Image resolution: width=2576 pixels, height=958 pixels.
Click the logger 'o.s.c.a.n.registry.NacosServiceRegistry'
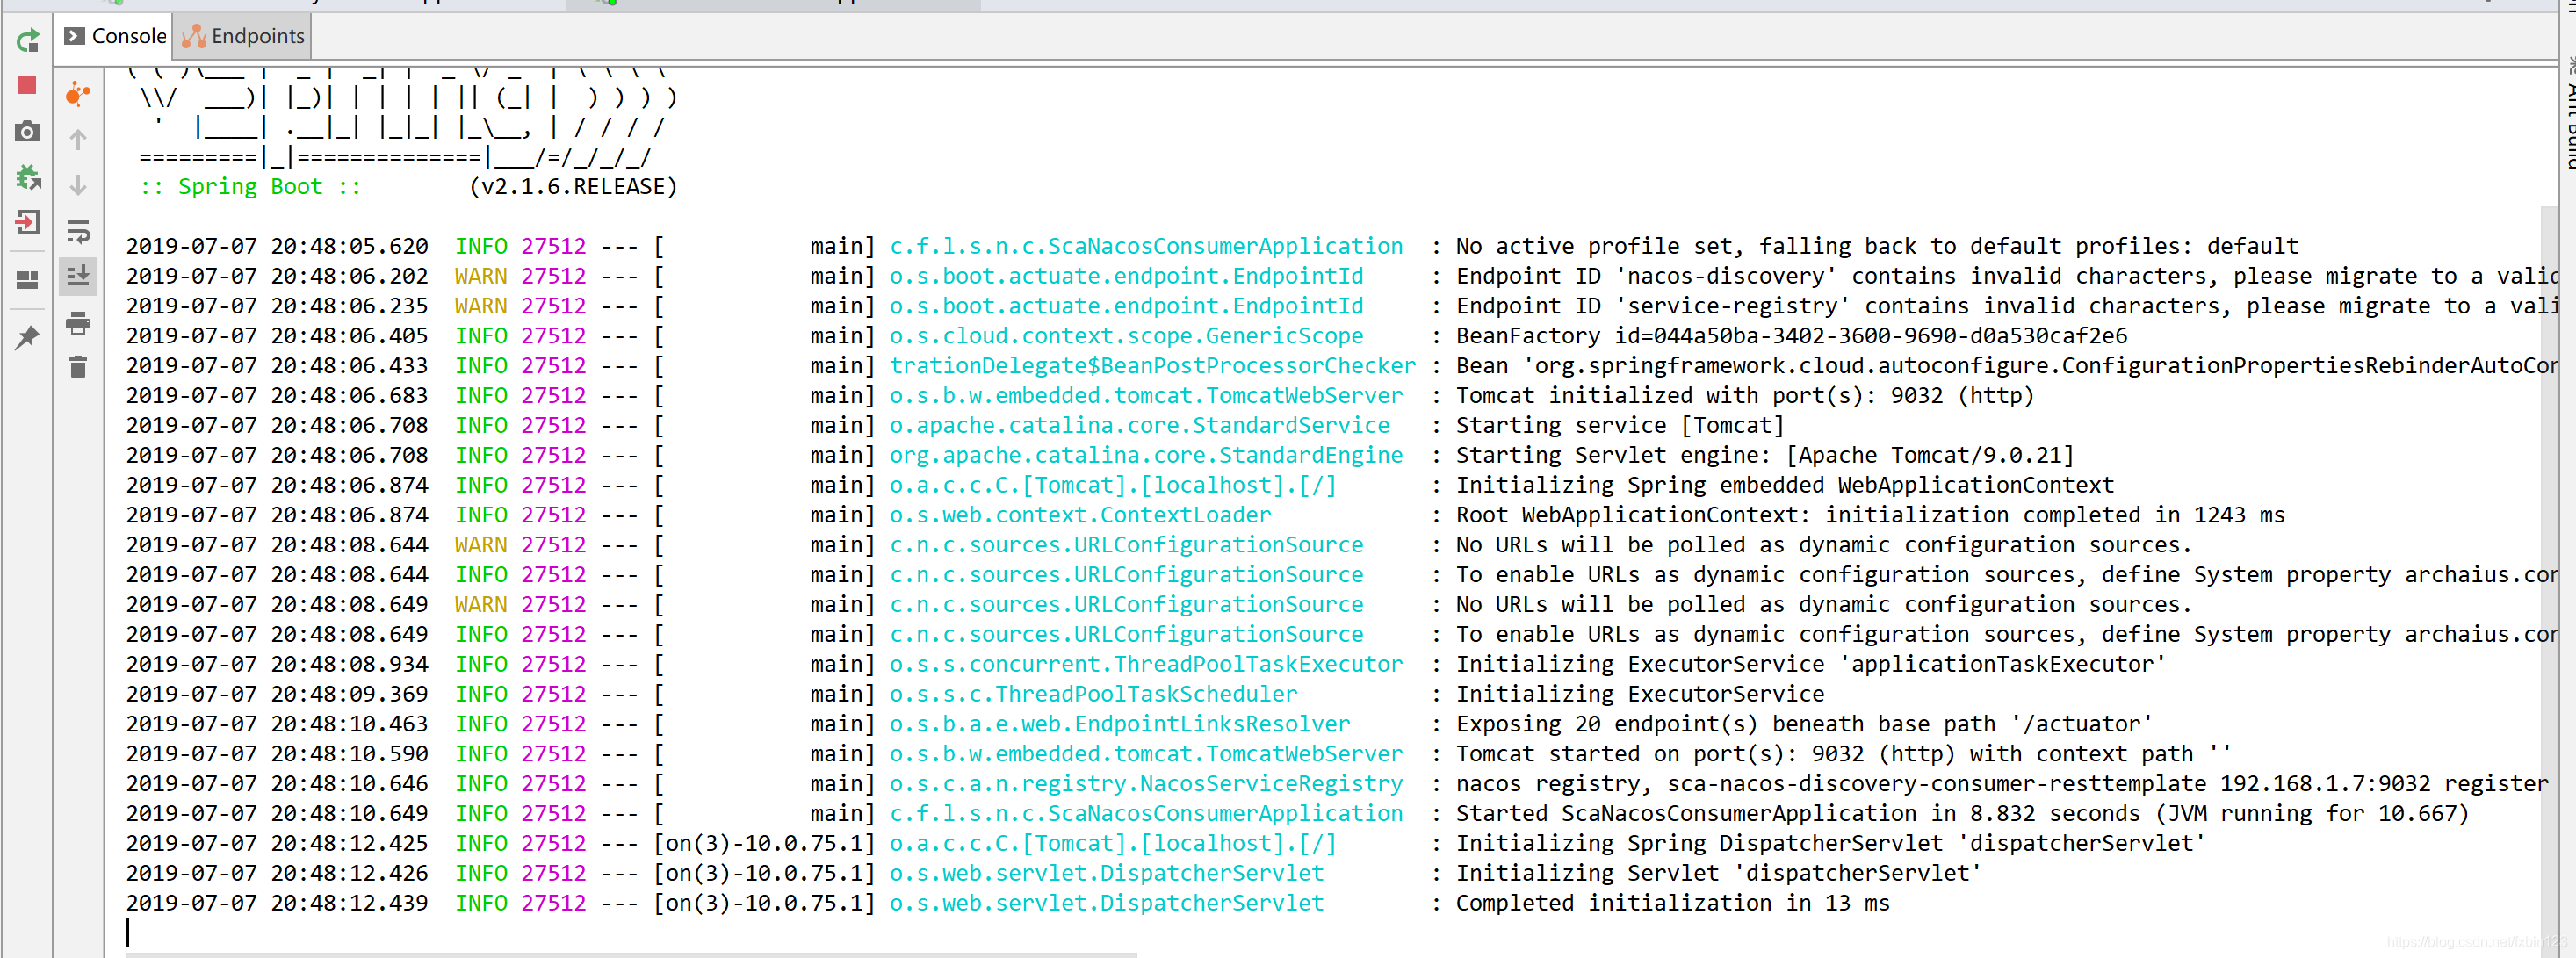(1146, 784)
